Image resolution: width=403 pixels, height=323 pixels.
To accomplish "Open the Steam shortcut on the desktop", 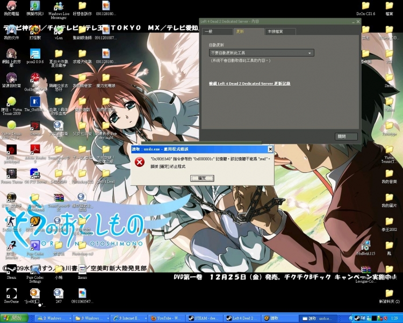I will [x=11, y=269].
